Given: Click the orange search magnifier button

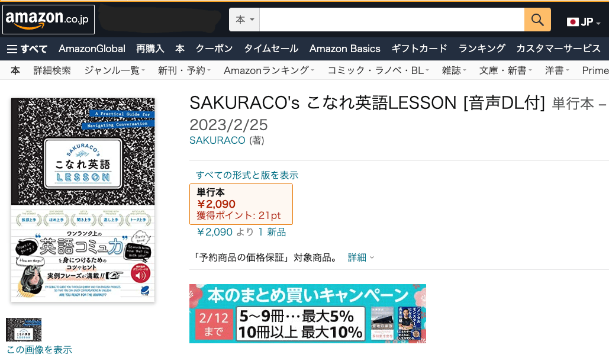Looking at the screenshot, I should pos(537,20).
